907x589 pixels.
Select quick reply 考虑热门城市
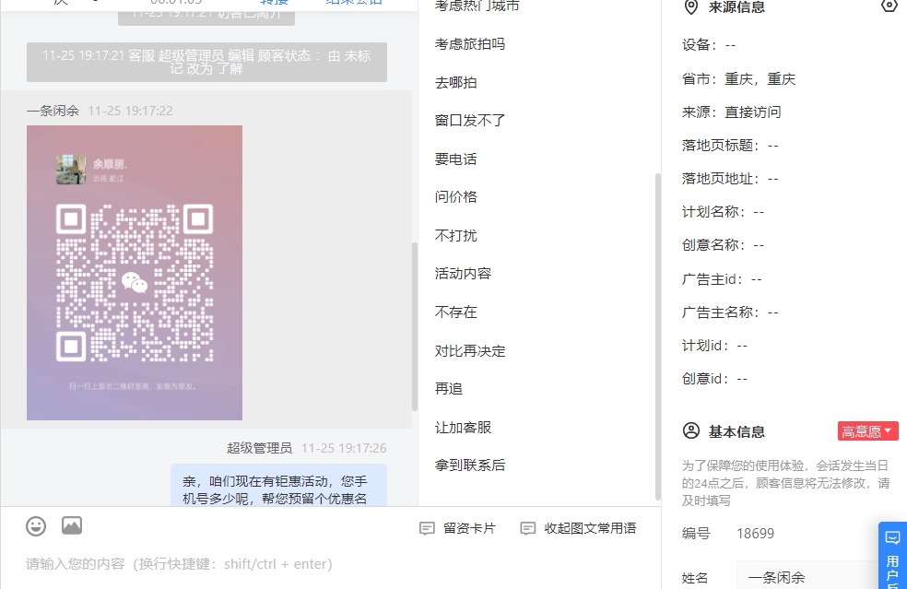click(x=477, y=6)
